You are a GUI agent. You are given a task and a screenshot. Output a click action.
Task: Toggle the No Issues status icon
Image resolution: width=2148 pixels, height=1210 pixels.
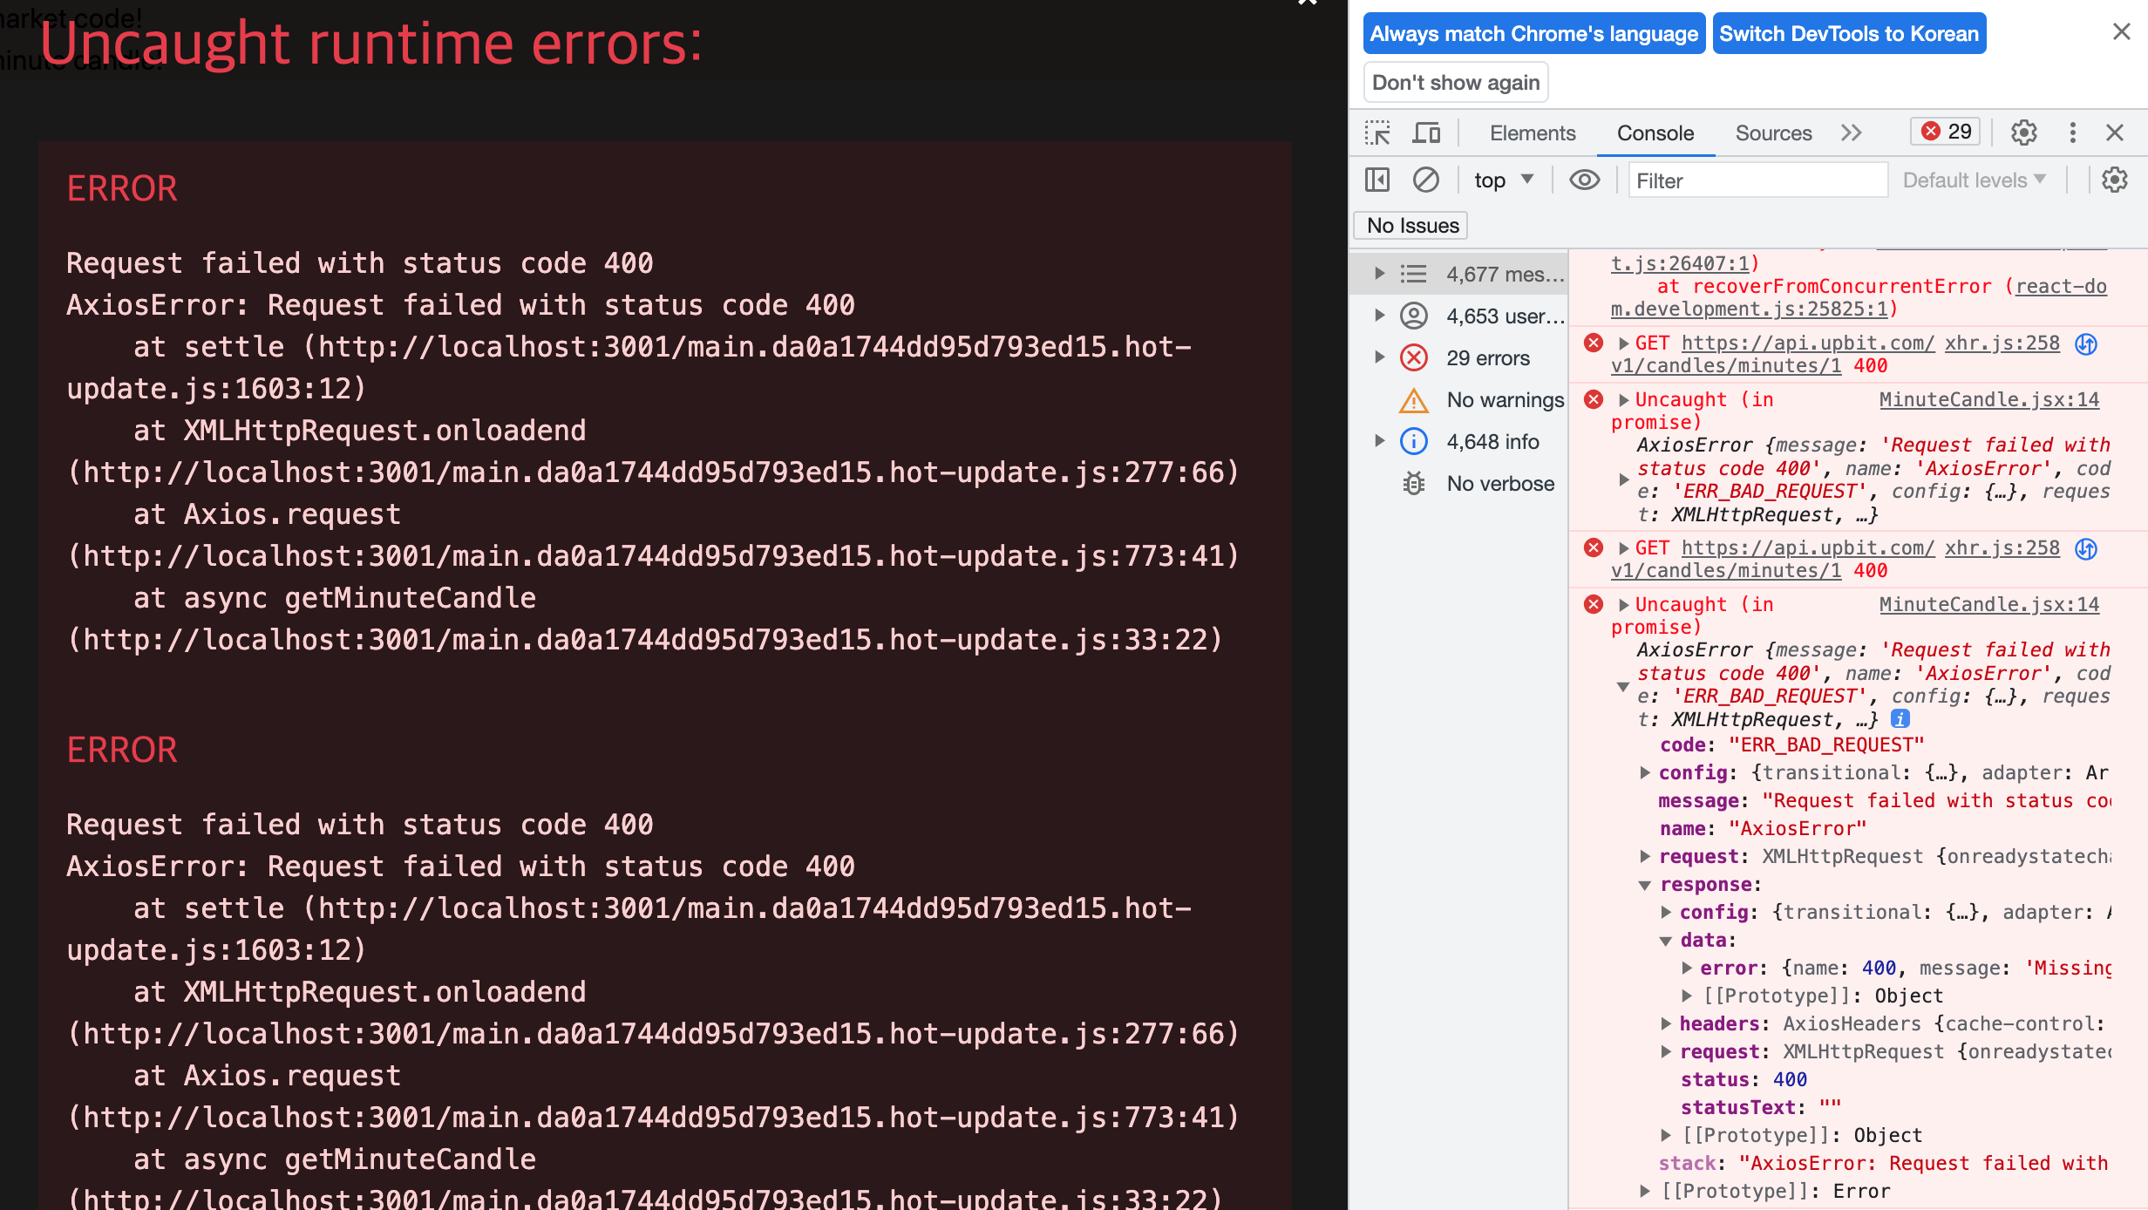pyautogui.click(x=1412, y=224)
